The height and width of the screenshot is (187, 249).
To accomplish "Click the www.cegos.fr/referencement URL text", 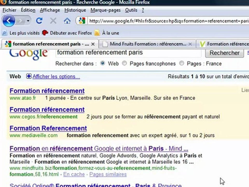I will 44,117.
